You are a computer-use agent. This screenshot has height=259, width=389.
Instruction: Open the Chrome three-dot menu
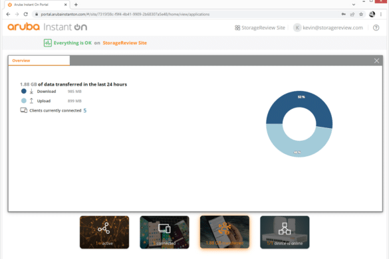click(381, 15)
